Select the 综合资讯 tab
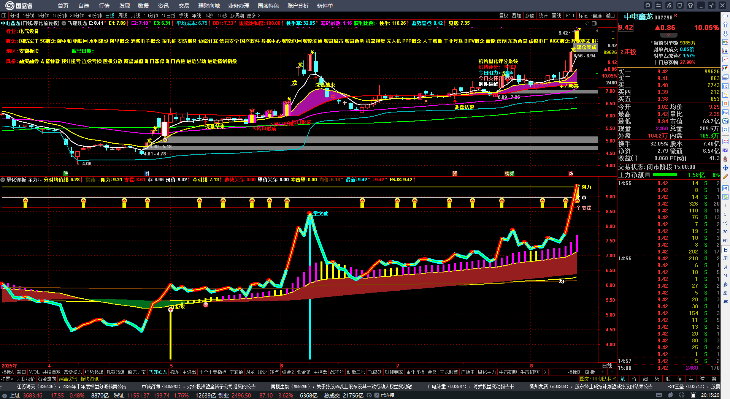 pos(68,379)
